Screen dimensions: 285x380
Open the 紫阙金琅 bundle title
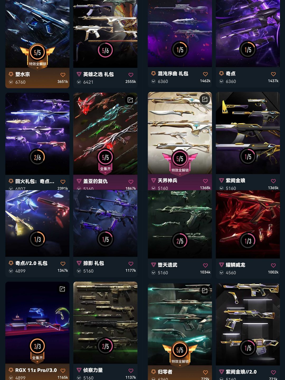[x=235, y=180]
